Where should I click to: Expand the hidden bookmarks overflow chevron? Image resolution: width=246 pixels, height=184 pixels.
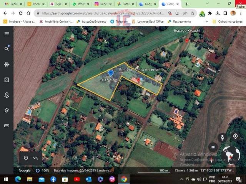(x=207, y=21)
